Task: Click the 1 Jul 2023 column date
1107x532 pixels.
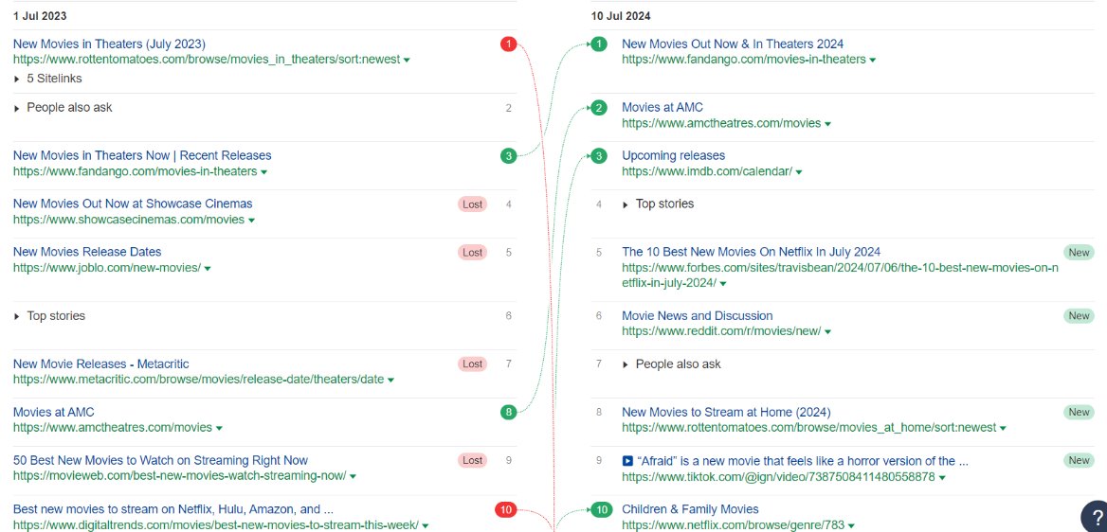Action: click(x=40, y=15)
